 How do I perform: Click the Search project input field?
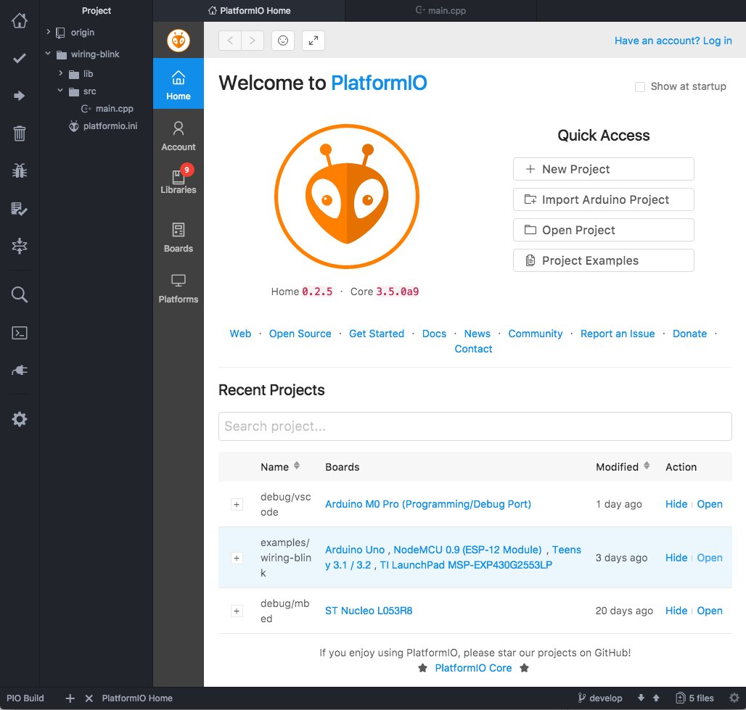[475, 426]
